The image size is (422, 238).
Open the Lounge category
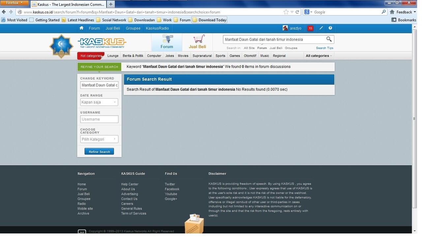pyautogui.click(x=113, y=56)
